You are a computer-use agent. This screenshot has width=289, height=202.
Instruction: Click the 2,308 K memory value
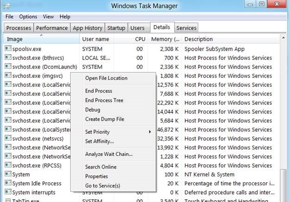coord(170,49)
